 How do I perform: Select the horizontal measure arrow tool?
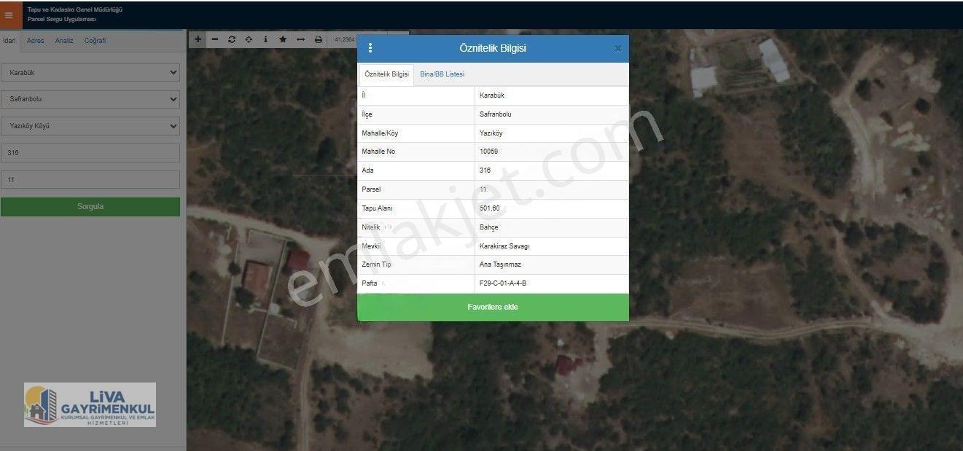[300, 39]
